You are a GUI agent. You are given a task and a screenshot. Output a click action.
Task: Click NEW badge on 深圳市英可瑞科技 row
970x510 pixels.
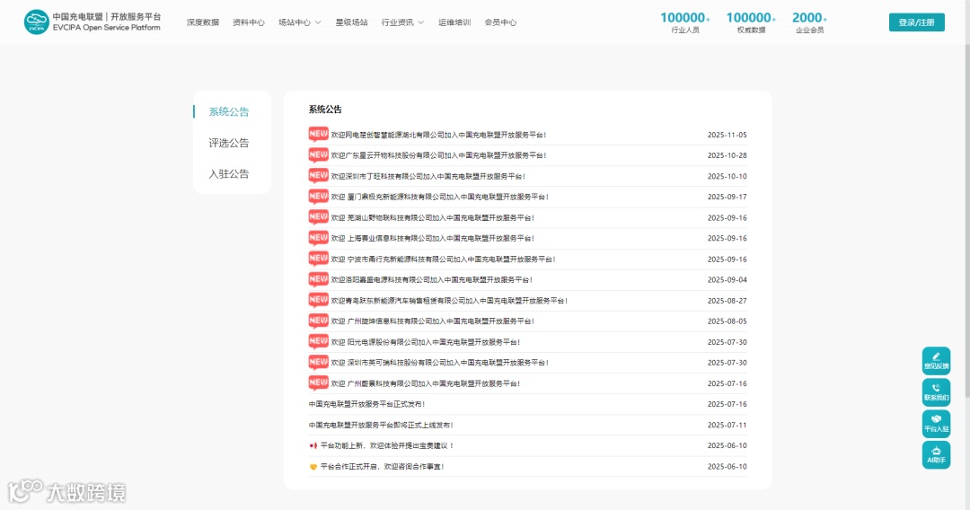click(x=318, y=362)
